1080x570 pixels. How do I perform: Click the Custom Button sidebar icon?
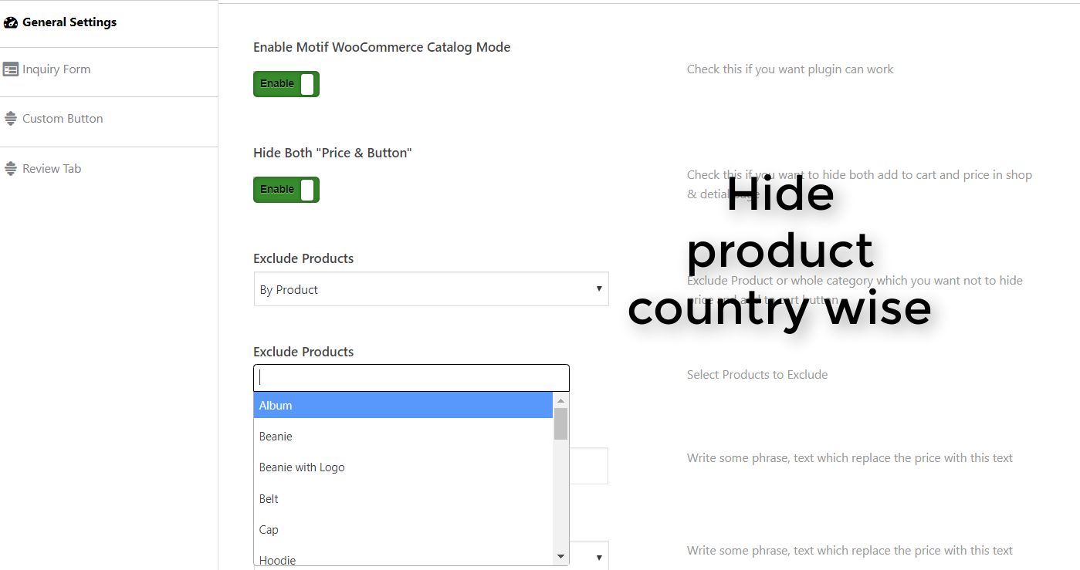10,119
